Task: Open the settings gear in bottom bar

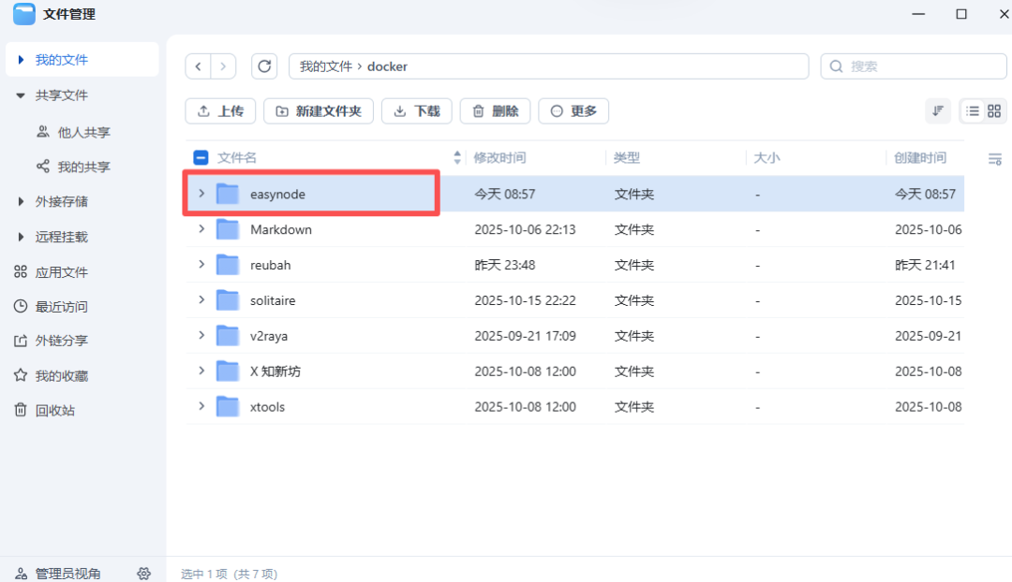Action: [143, 573]
